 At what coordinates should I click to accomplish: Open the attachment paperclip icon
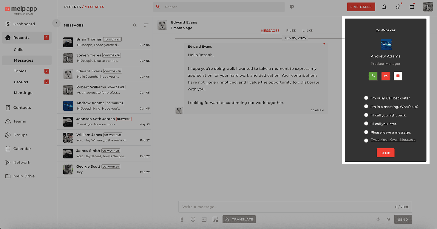coord(182,219)
